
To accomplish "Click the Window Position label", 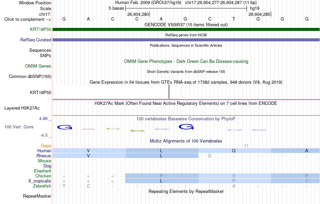I will pyautogui.click(x=35, y=3).
